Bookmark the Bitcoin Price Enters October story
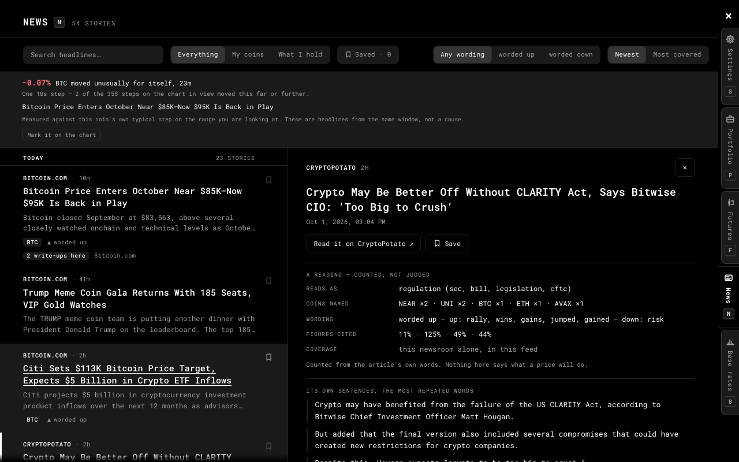The height and width of the screenshot is (462, 739). pyautogui.click(x=268, y=180)
